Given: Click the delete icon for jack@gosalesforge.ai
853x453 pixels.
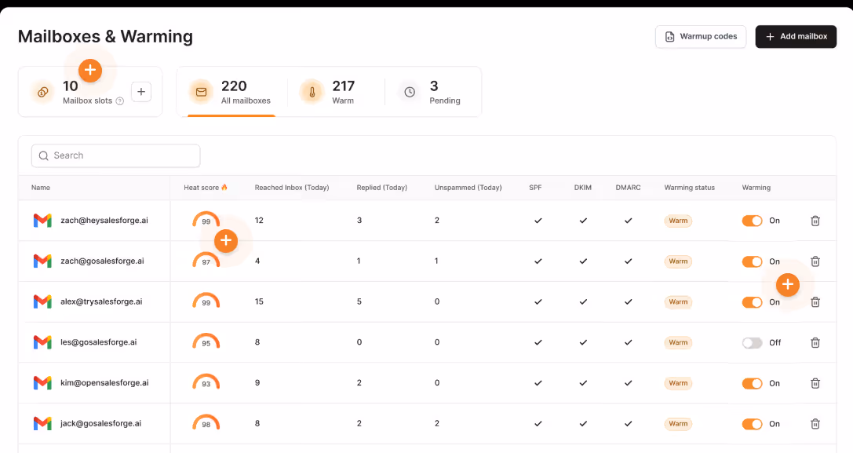Looking at the screenshot, I should tap(815, 423).
